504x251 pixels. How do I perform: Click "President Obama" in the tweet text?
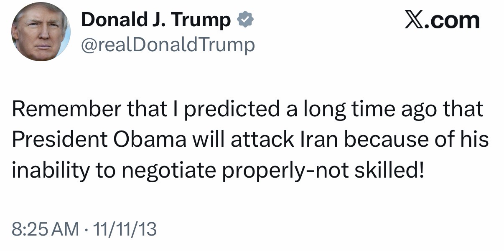click(99, 140)
